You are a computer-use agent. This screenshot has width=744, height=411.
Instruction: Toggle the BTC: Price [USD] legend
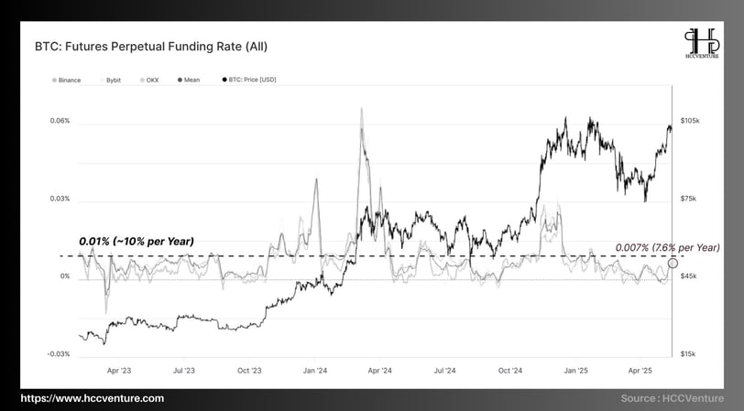(249, 80)
